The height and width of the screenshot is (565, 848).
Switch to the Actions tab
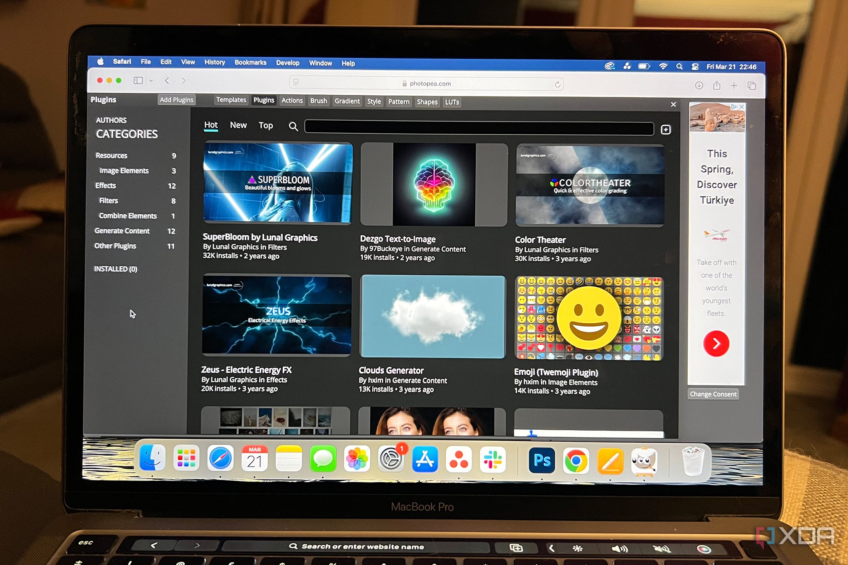pyautogui.click(x=292, y=100)
